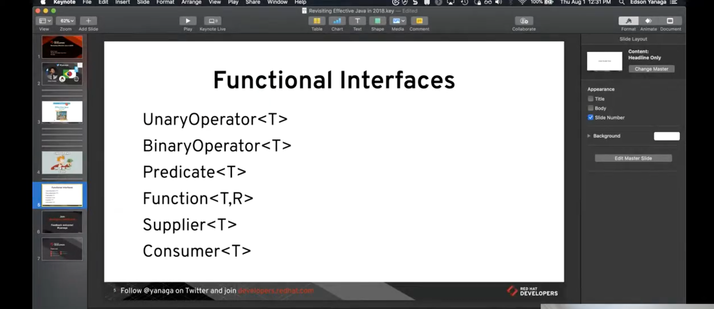Open the Arrange menu in the menu bar

pyautogui.click(x=191, y=2)
